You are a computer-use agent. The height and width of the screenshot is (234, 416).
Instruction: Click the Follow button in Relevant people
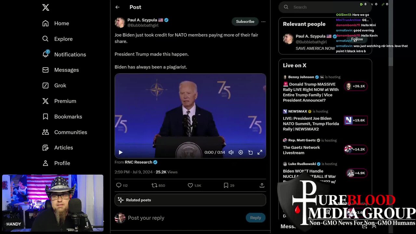click(x=357, y=39)
